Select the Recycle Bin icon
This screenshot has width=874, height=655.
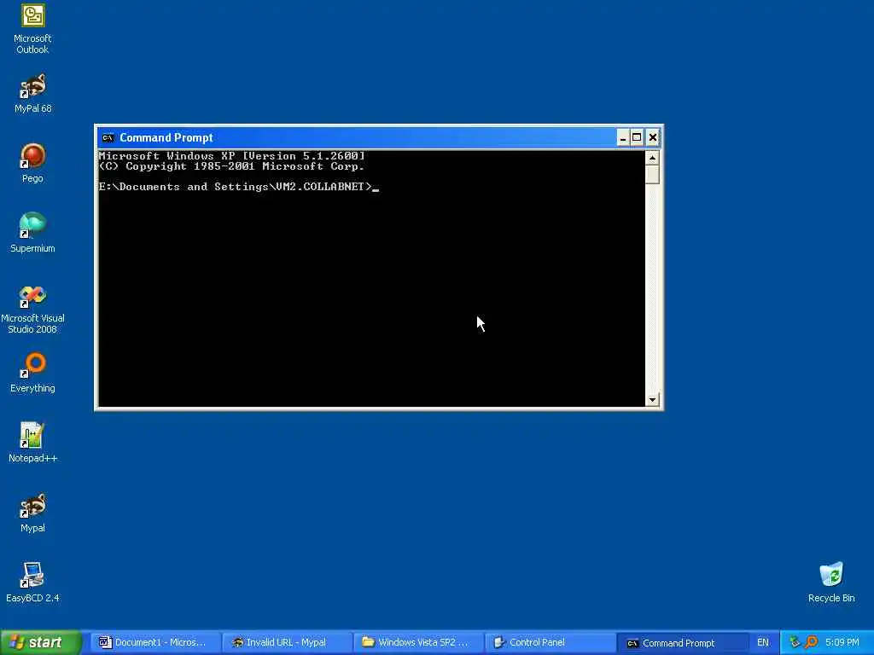coord(831,583)
